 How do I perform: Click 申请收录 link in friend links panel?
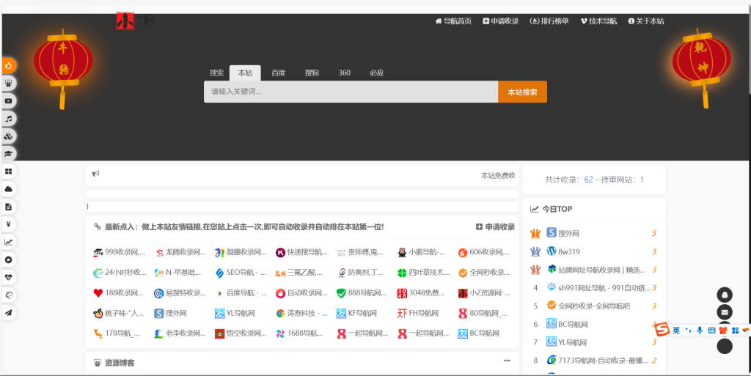pos(495,227)
